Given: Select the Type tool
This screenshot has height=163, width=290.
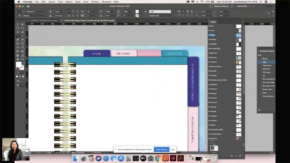Looking at the screenshot, I should [18, 36].
